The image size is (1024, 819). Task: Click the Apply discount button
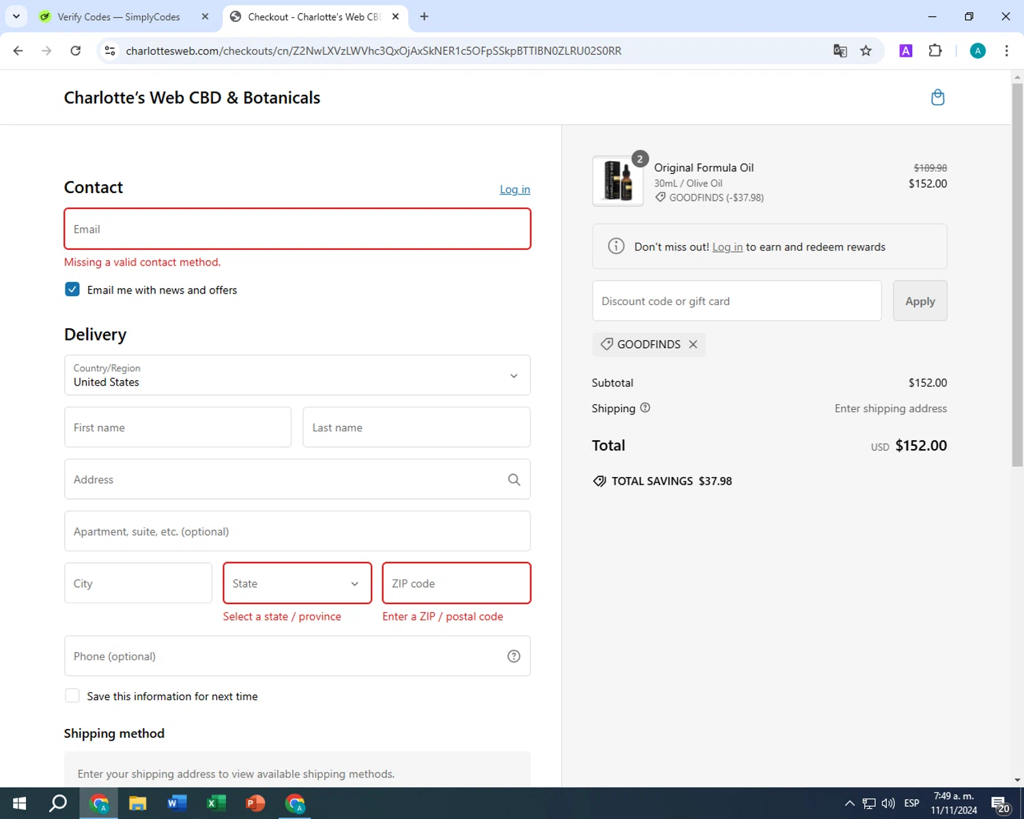click(x=920, y=301)
